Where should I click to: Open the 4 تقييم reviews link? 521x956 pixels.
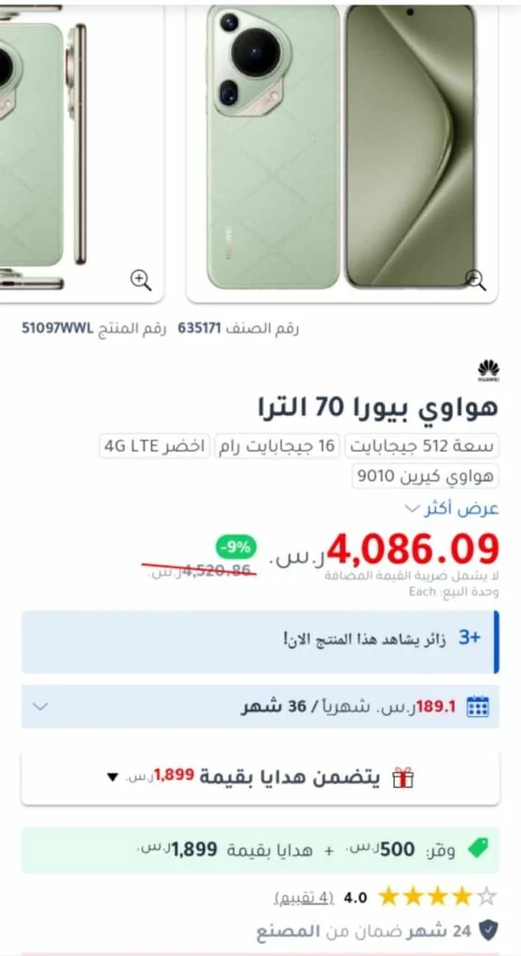[303, 897]
